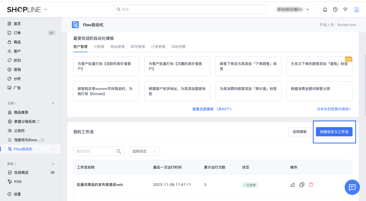Screen dimensions: 366x201
Task: Open the help question mark icon
Action: point(335,10)
